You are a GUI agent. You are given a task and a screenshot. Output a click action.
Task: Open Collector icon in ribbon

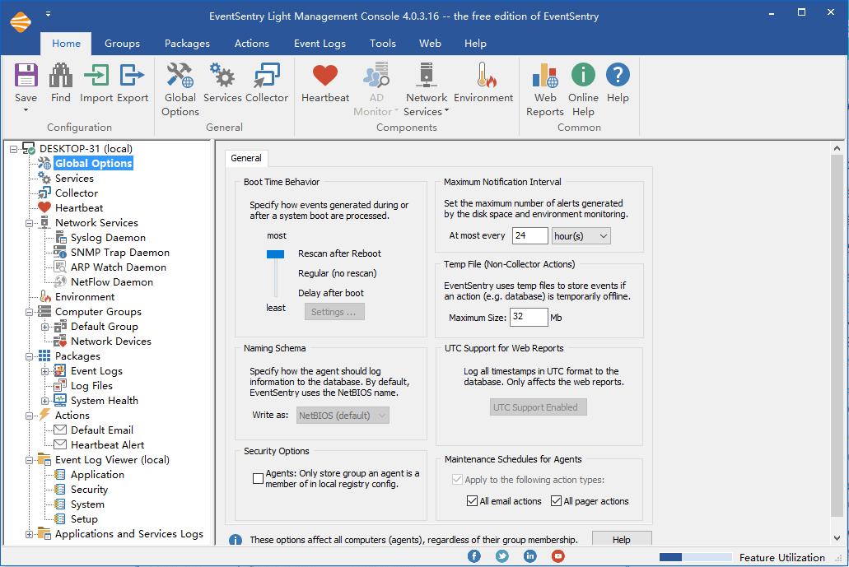tap(267, 75)
